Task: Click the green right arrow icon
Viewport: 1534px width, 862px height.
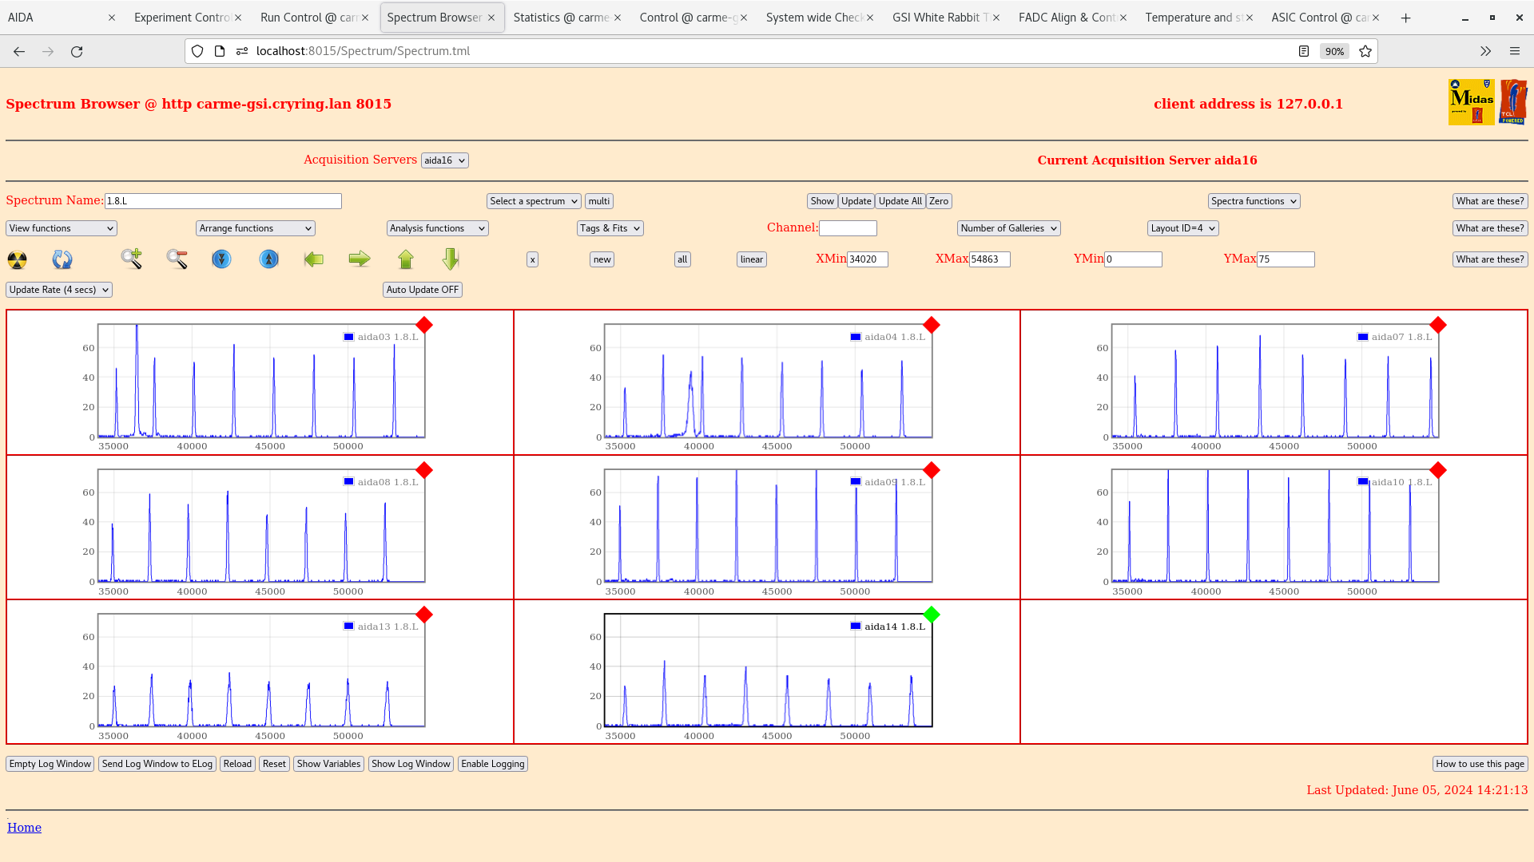Action: click(360, 259)
